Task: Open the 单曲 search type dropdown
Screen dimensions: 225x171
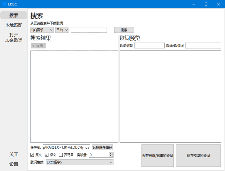Action: click(x=62, y=30)
